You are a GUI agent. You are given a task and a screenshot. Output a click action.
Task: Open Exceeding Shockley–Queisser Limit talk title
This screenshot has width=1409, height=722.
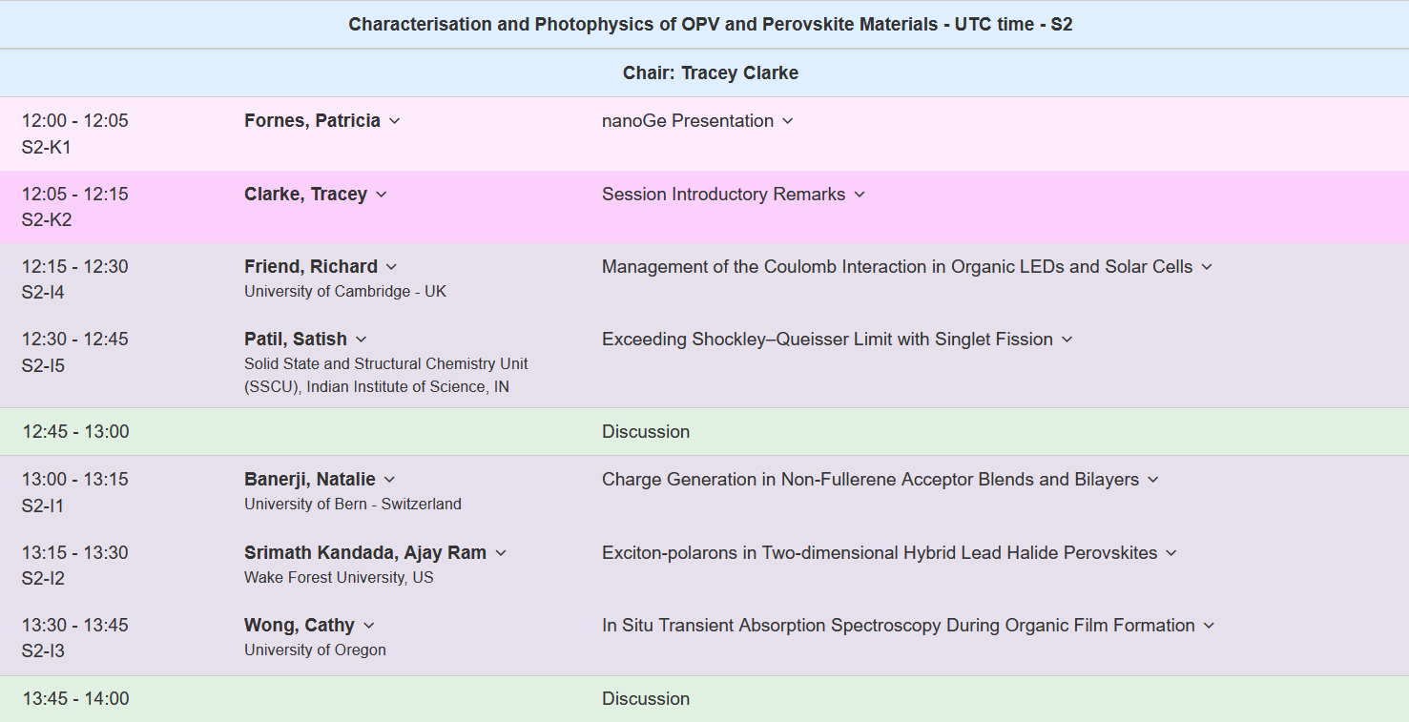pos(827,340)
